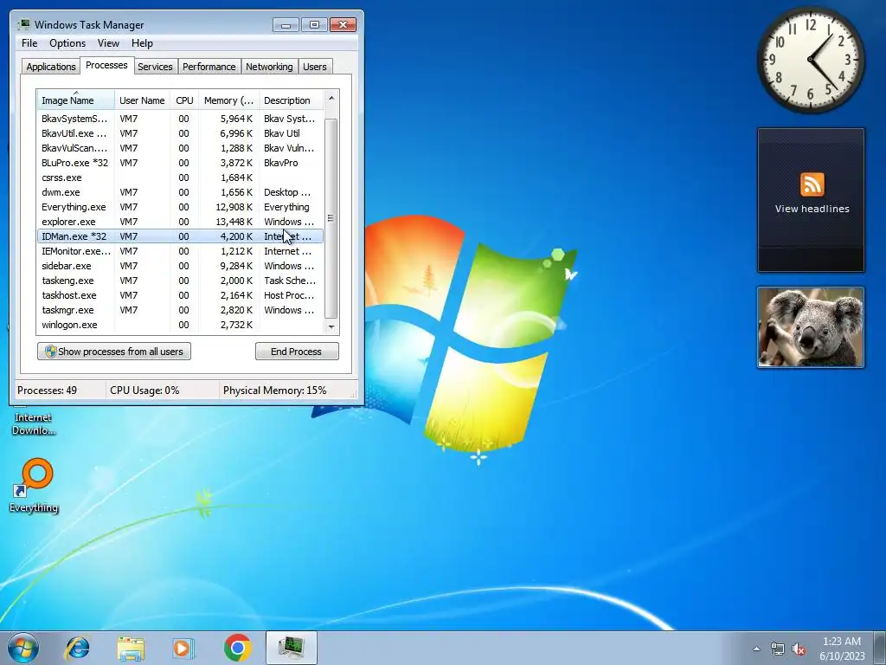This screenshot has height=665, width=886.
Task: Click the End Process button
Action: click(297, 352)
